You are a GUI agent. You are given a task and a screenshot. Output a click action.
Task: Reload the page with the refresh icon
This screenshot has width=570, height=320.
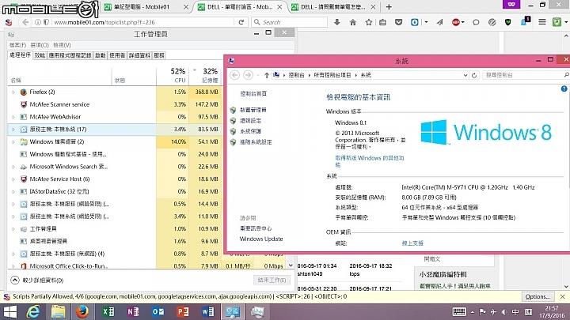(241, 22)
